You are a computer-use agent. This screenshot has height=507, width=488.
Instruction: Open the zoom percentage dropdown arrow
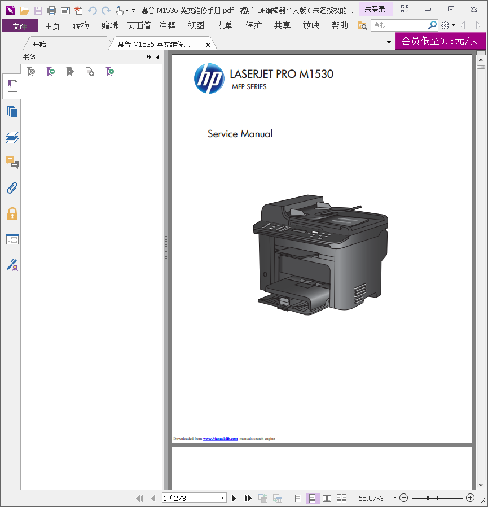tap(395, 497)
